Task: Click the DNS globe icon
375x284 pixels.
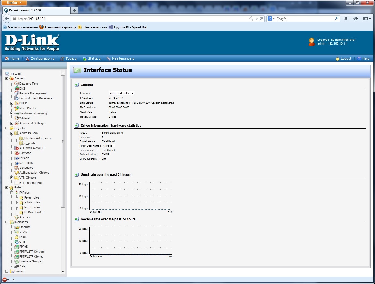Action: click(x=17, y=88)
